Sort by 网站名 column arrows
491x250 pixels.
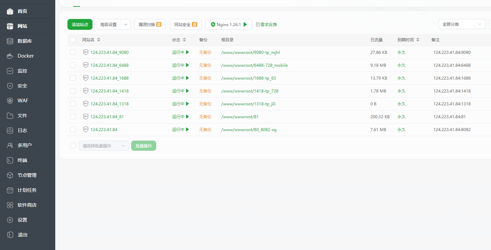(x=99, y=40)
